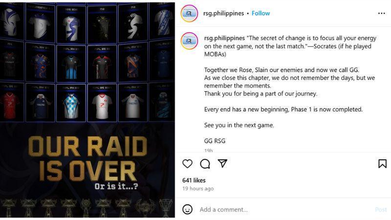The height and width of the screenshot is (220, 391).
Task: Open the rsg.philippines username in caption
Action: click(x=224, y=38)
